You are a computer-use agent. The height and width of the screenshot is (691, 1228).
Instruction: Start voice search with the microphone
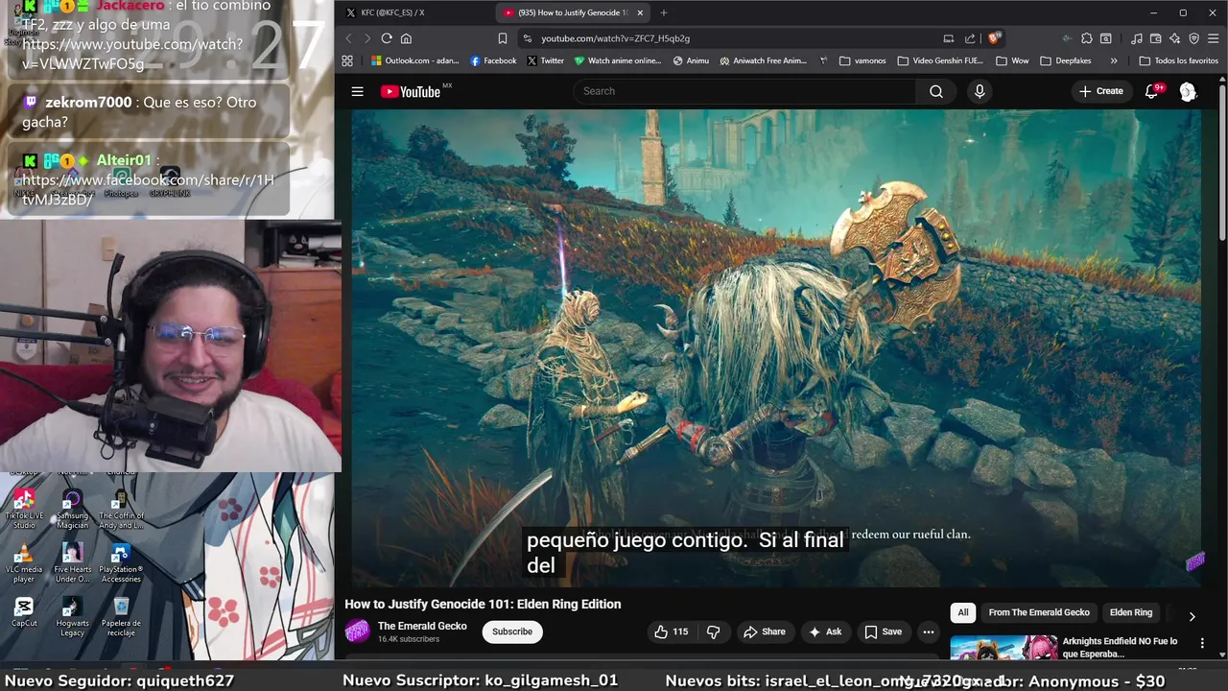[x=980, y=91]
